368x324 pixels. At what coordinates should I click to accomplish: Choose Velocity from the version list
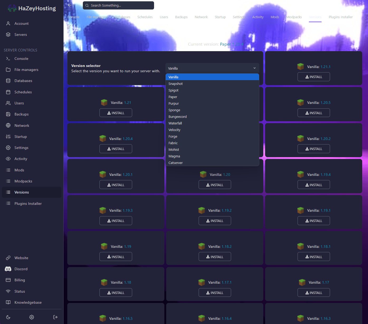[212, 130]
